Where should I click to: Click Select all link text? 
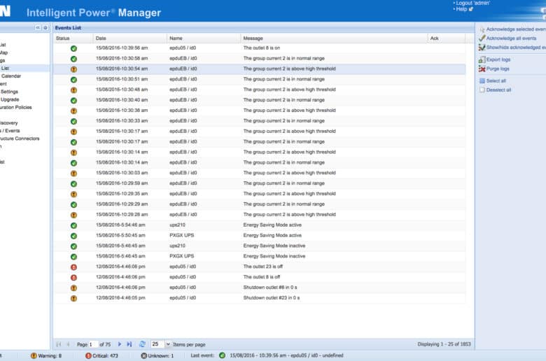point(496,80)
